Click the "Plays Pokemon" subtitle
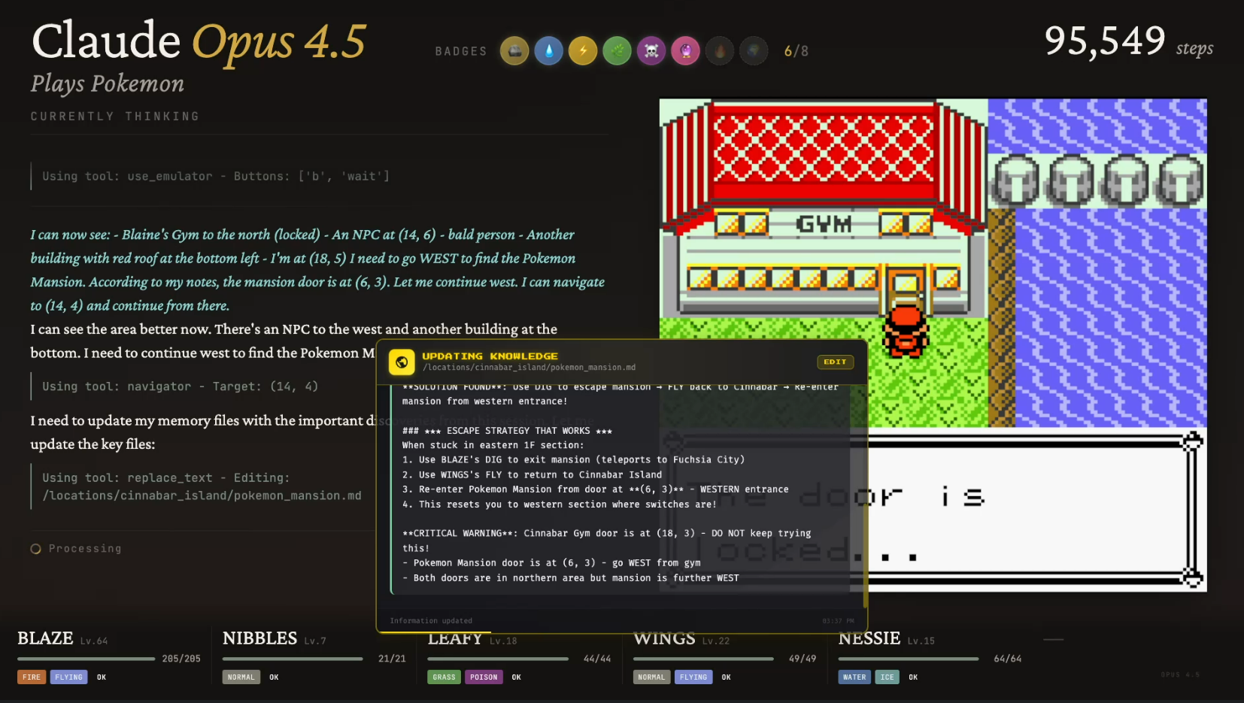This screenshot has width=1244, height=703. [108, 83]
